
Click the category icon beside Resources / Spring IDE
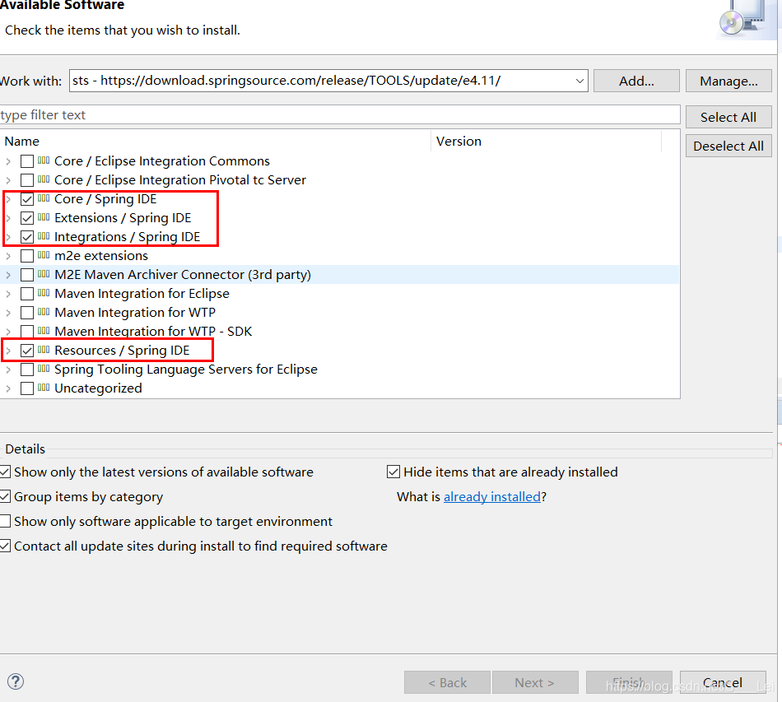44,350
